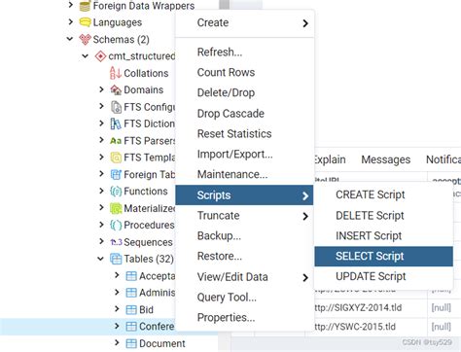This screenshot has height=352, width=461.
Task: Switch to the Explain tab
Action: [330, 159]
